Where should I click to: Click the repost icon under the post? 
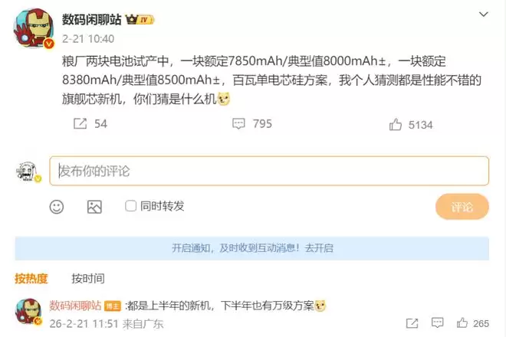click(x=80, y=123)
